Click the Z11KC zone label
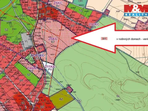Screen dimensions: 148x111 click(50, 67)
